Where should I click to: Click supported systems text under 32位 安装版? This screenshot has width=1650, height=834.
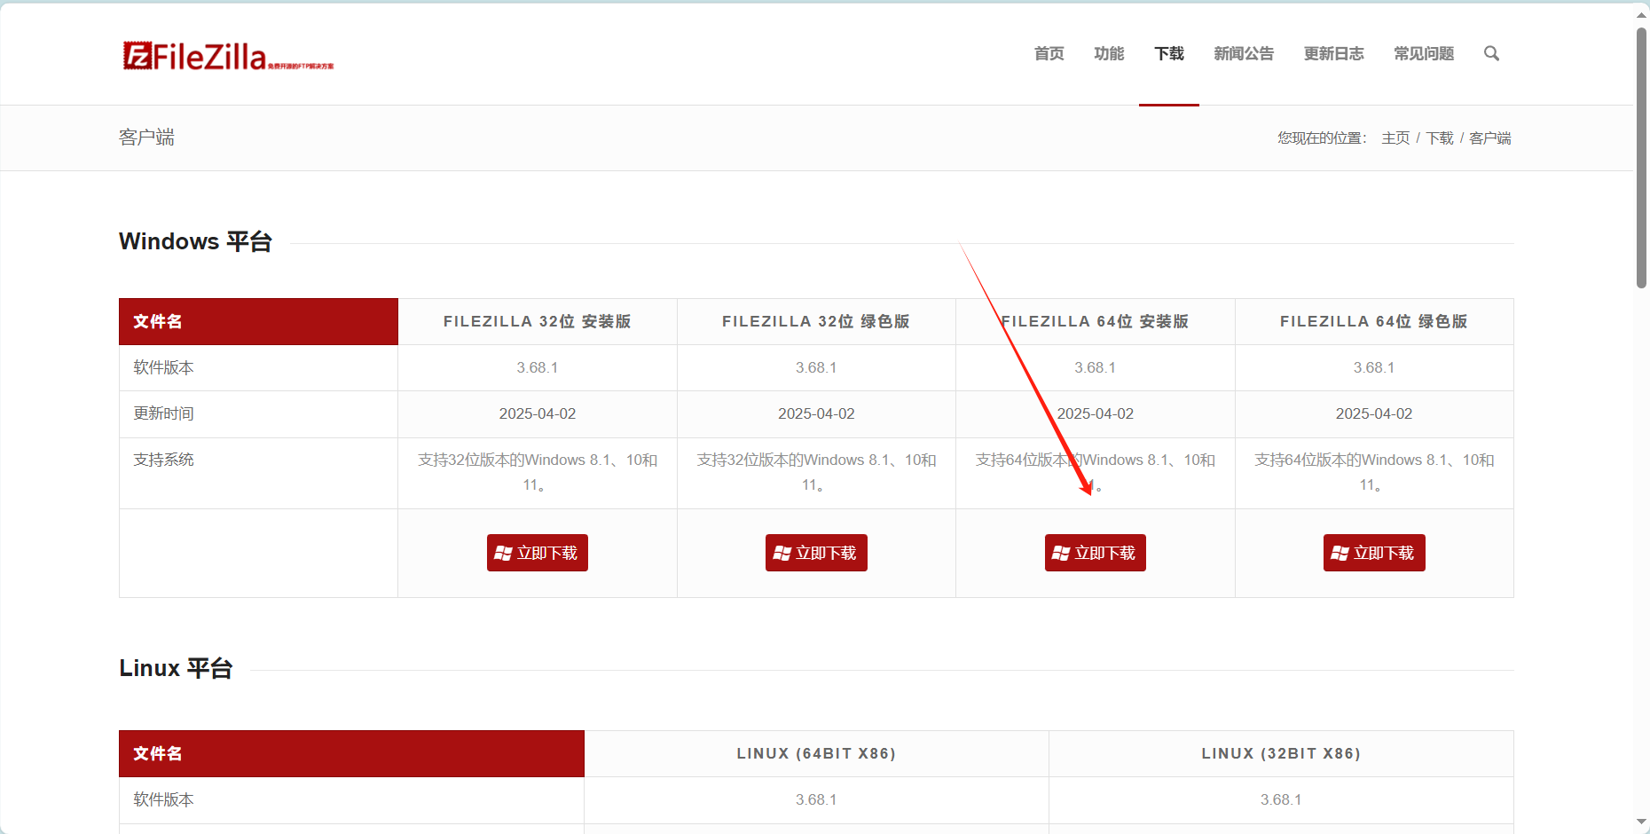tap(538, 472)
